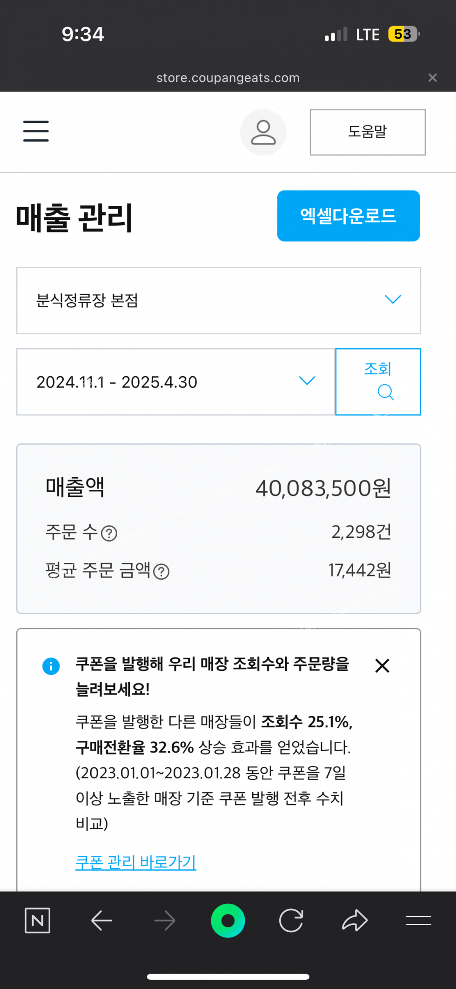456x989 pixels.
Task: Tap the green Naver search circle button
Action: click(x=228, y=921)
